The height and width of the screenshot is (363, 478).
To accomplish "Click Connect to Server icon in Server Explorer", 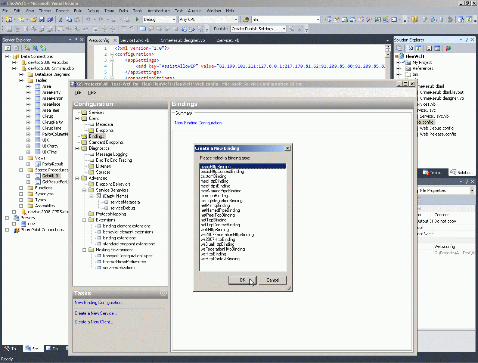I will pyautogui.click(x=35, y=48).
